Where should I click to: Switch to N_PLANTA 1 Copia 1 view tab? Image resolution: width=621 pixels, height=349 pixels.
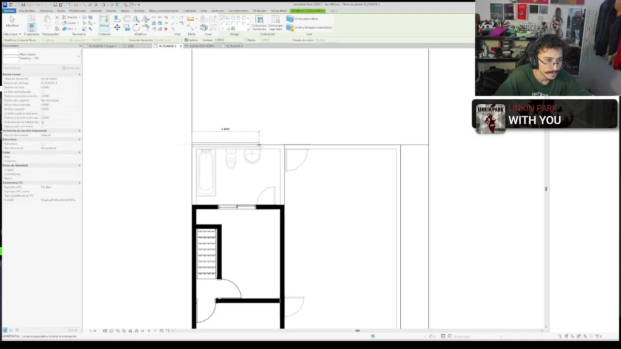(x=102, y=46)
